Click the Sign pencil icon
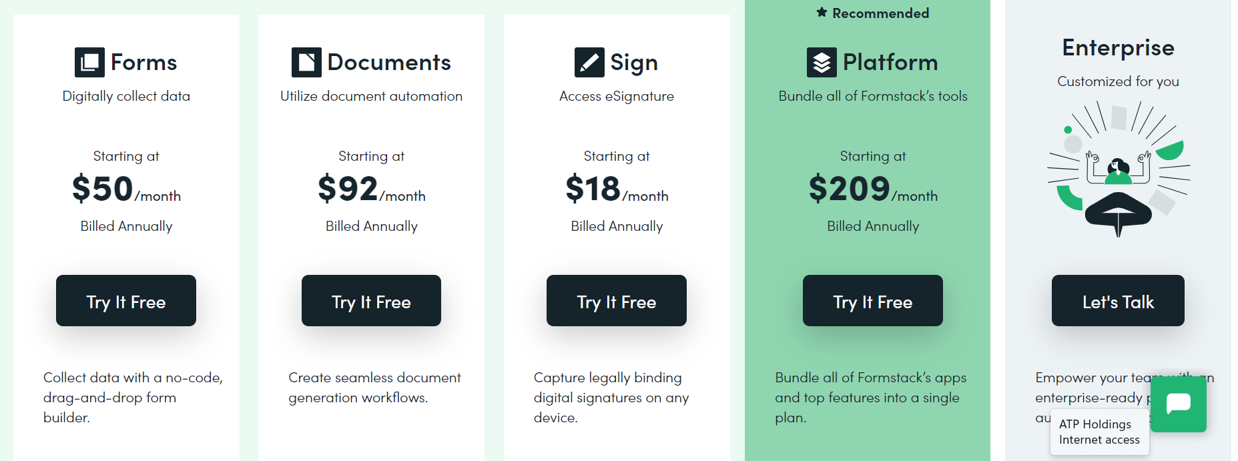The height and width of the screenshot is (461, 1238). (588, 61)
